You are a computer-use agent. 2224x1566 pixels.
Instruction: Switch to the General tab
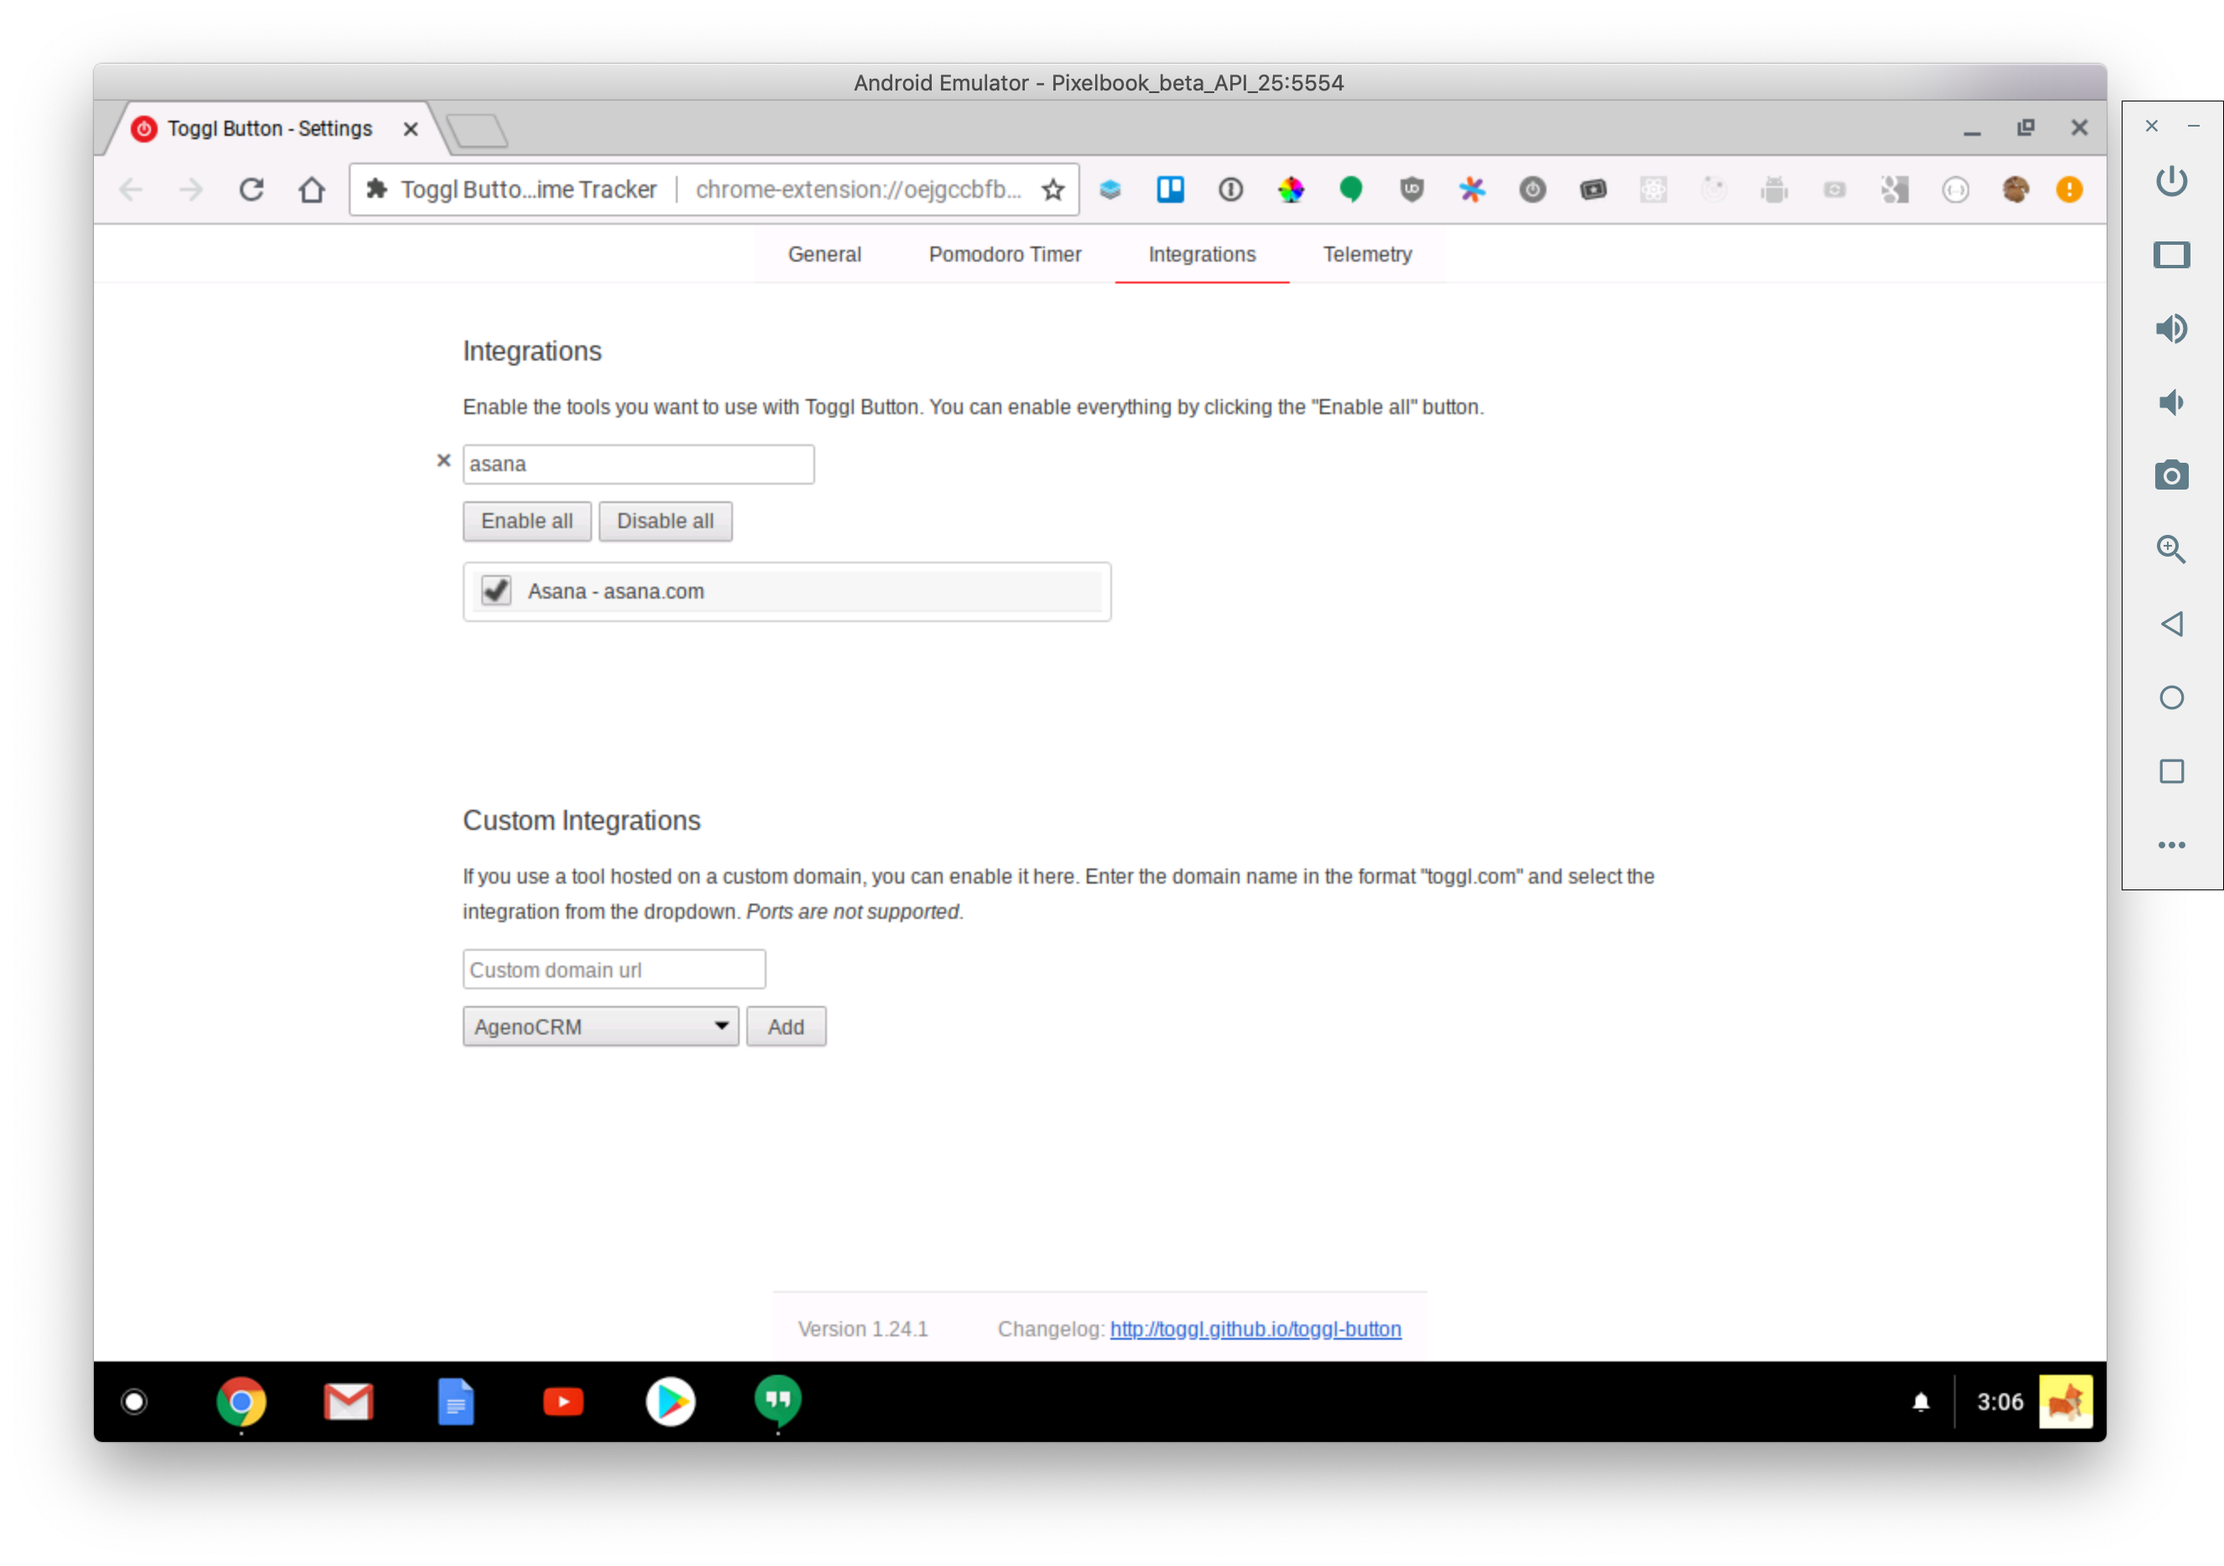point(824,255)
